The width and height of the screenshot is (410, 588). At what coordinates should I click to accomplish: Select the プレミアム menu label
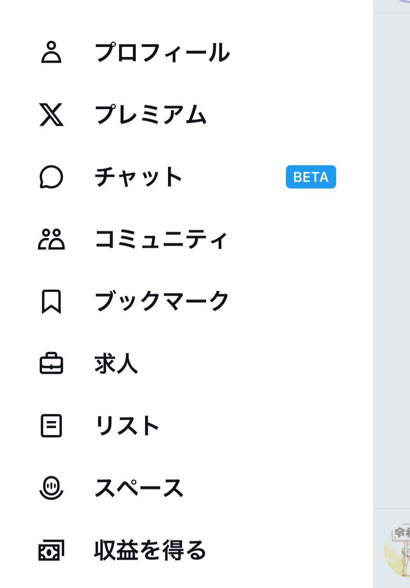click(150, 115)
